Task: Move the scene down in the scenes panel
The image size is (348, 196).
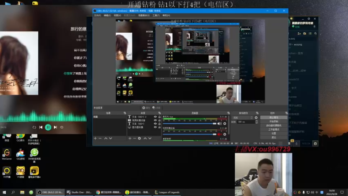Action: tap(110, 138)
